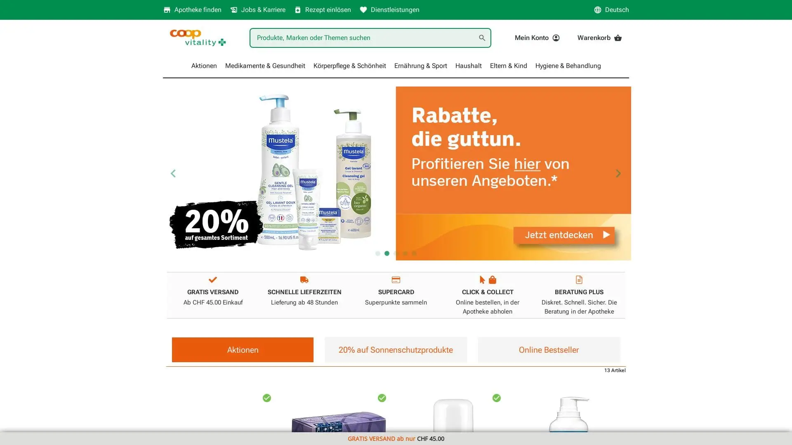Image resolution: width=792 pixels, height=445 pixels.
Task: Open the Rezept einlösen link
Action: point(323,10)
